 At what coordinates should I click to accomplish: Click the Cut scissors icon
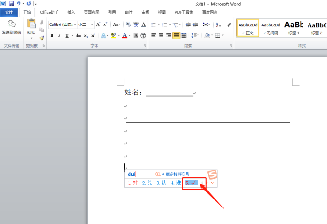coord(42,22)
